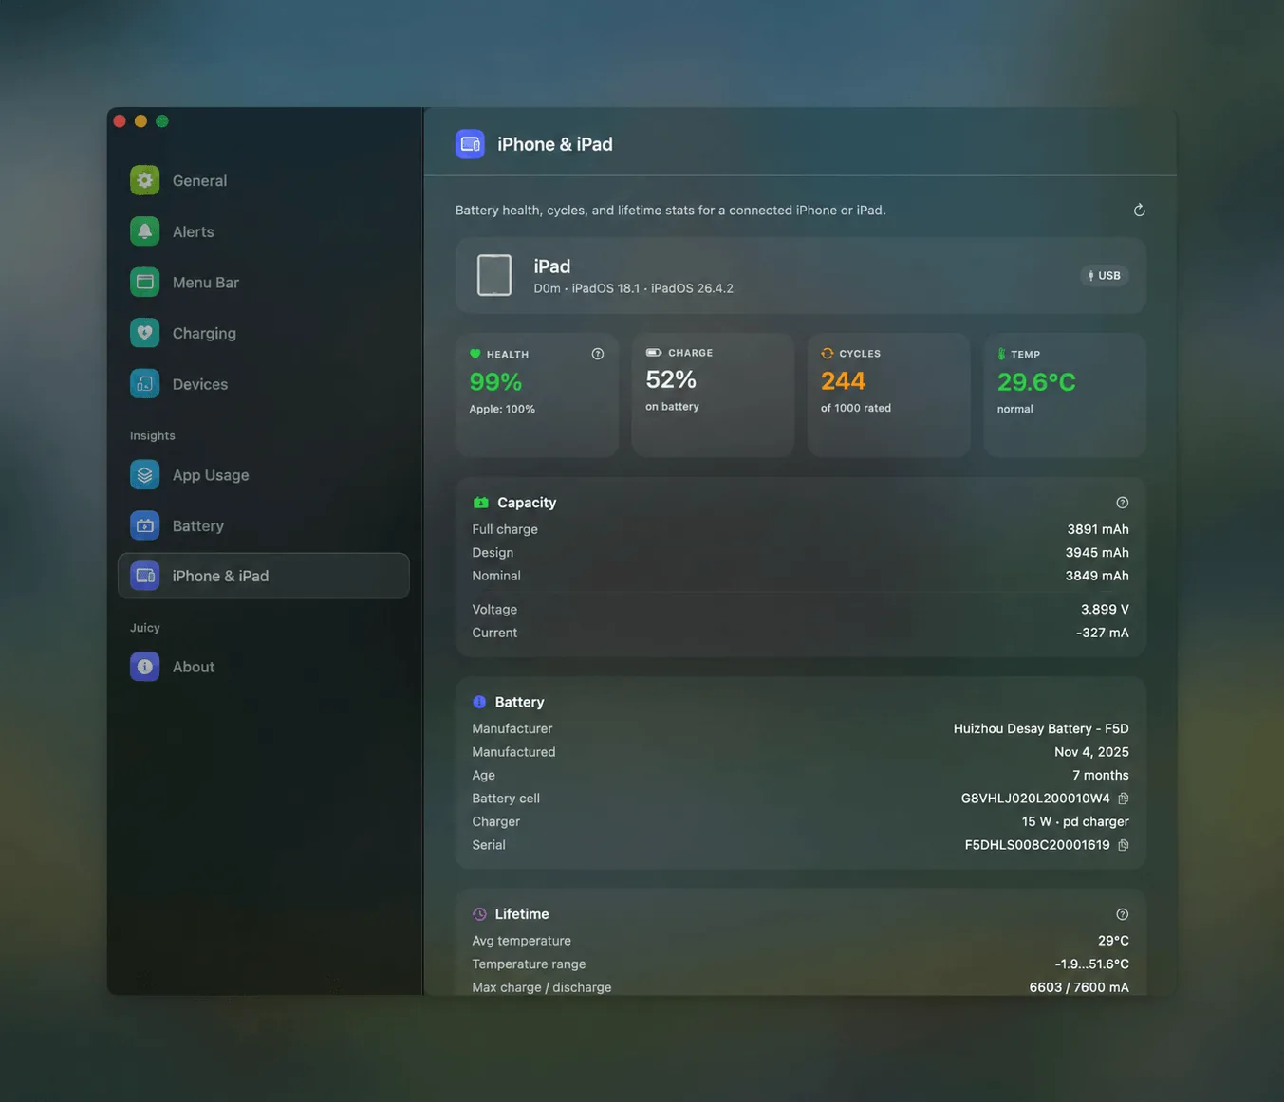Copy the Battery cell identifier
The height and width of the screenshot is (1102, 1284).
tap(1124, 799)
